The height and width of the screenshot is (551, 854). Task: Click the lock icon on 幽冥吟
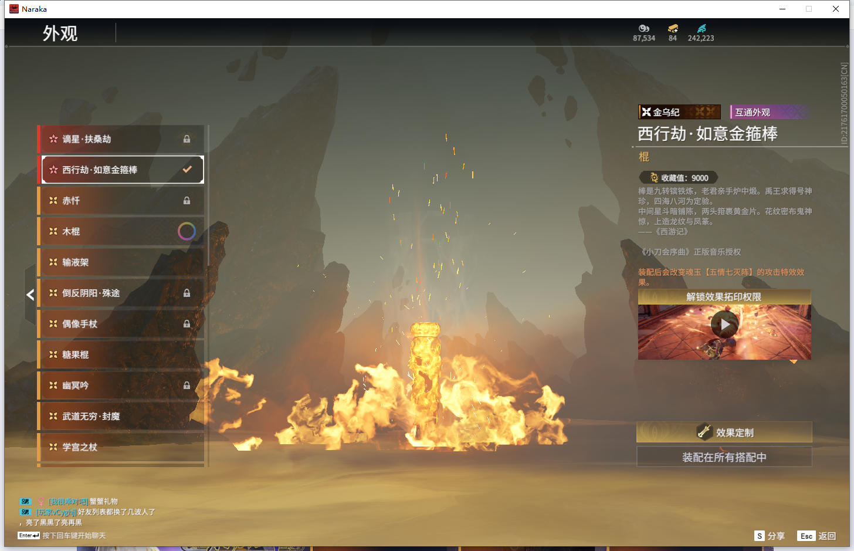click(x=187, y=386)
